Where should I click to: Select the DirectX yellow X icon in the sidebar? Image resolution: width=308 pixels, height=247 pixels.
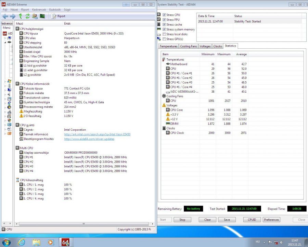[9, 107]
